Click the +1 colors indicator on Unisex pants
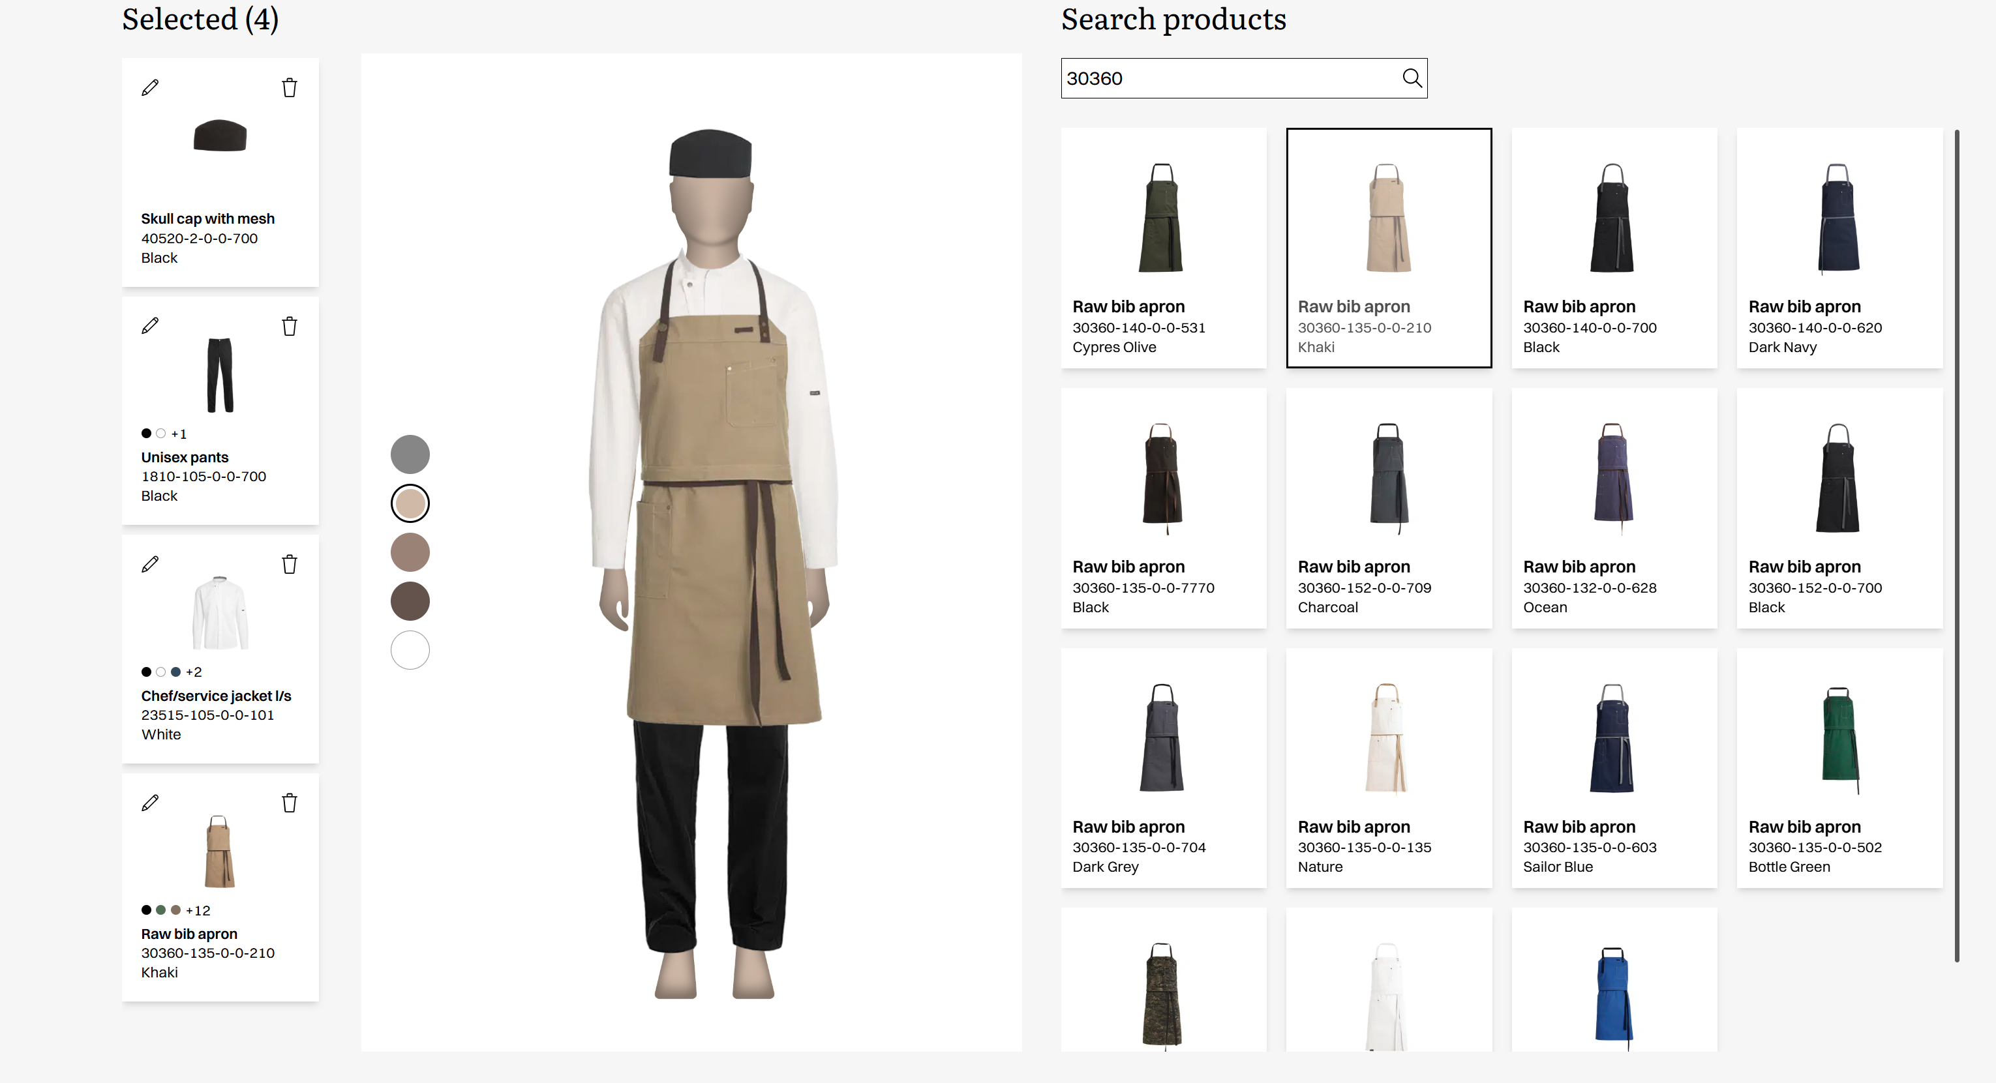The width and height of the screenshot is (1996, 1083). 179,434
